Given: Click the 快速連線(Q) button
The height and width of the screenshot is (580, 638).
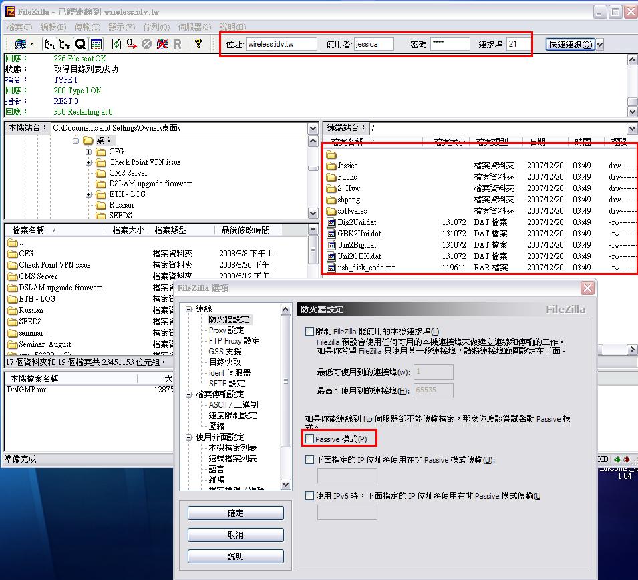Looking at the screenshot, I should (x=570, y=45).
